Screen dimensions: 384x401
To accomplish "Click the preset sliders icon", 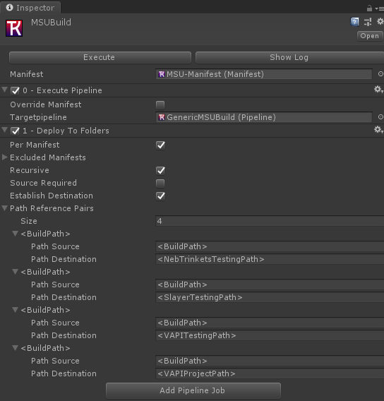I will pos(368,22).
